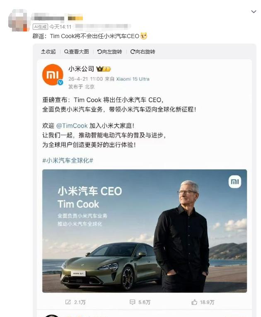Click the poster's blurred profile avatar
This screenshot has height=317, width=261.
pyautogui.click(x=18, y=20)
